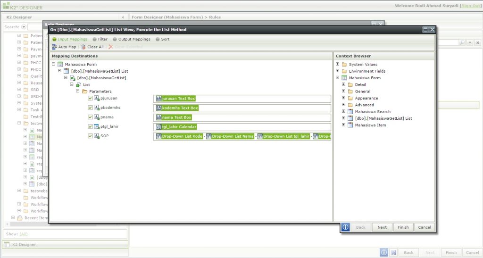Collapse the Parameters tree node
Screen dimensions: 483x258
click(78, 91)
